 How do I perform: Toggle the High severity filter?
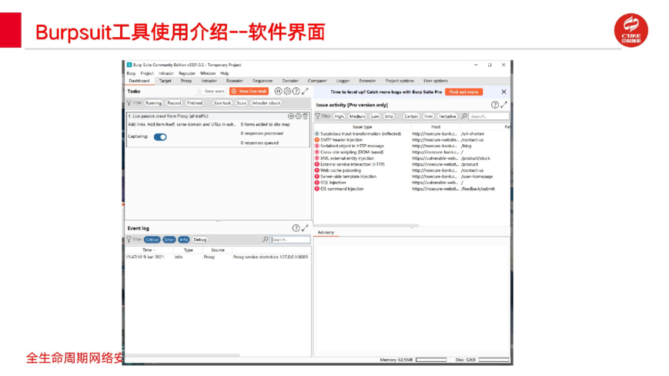click(339, 116)
